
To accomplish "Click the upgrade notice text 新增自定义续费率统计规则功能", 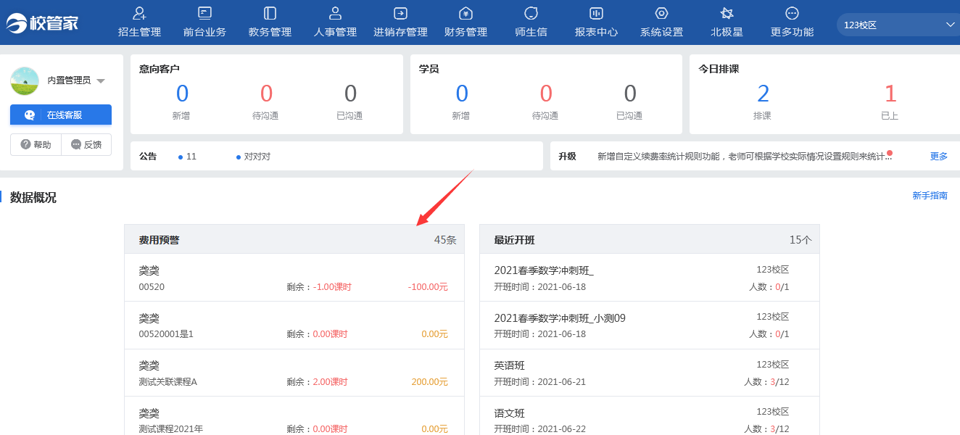I will point(745,156).
